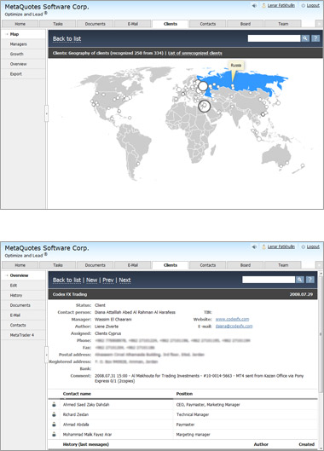Click the search magnifier icon in Codex FX panel
This screenshot has height=451, width=324.
[299, 280]
